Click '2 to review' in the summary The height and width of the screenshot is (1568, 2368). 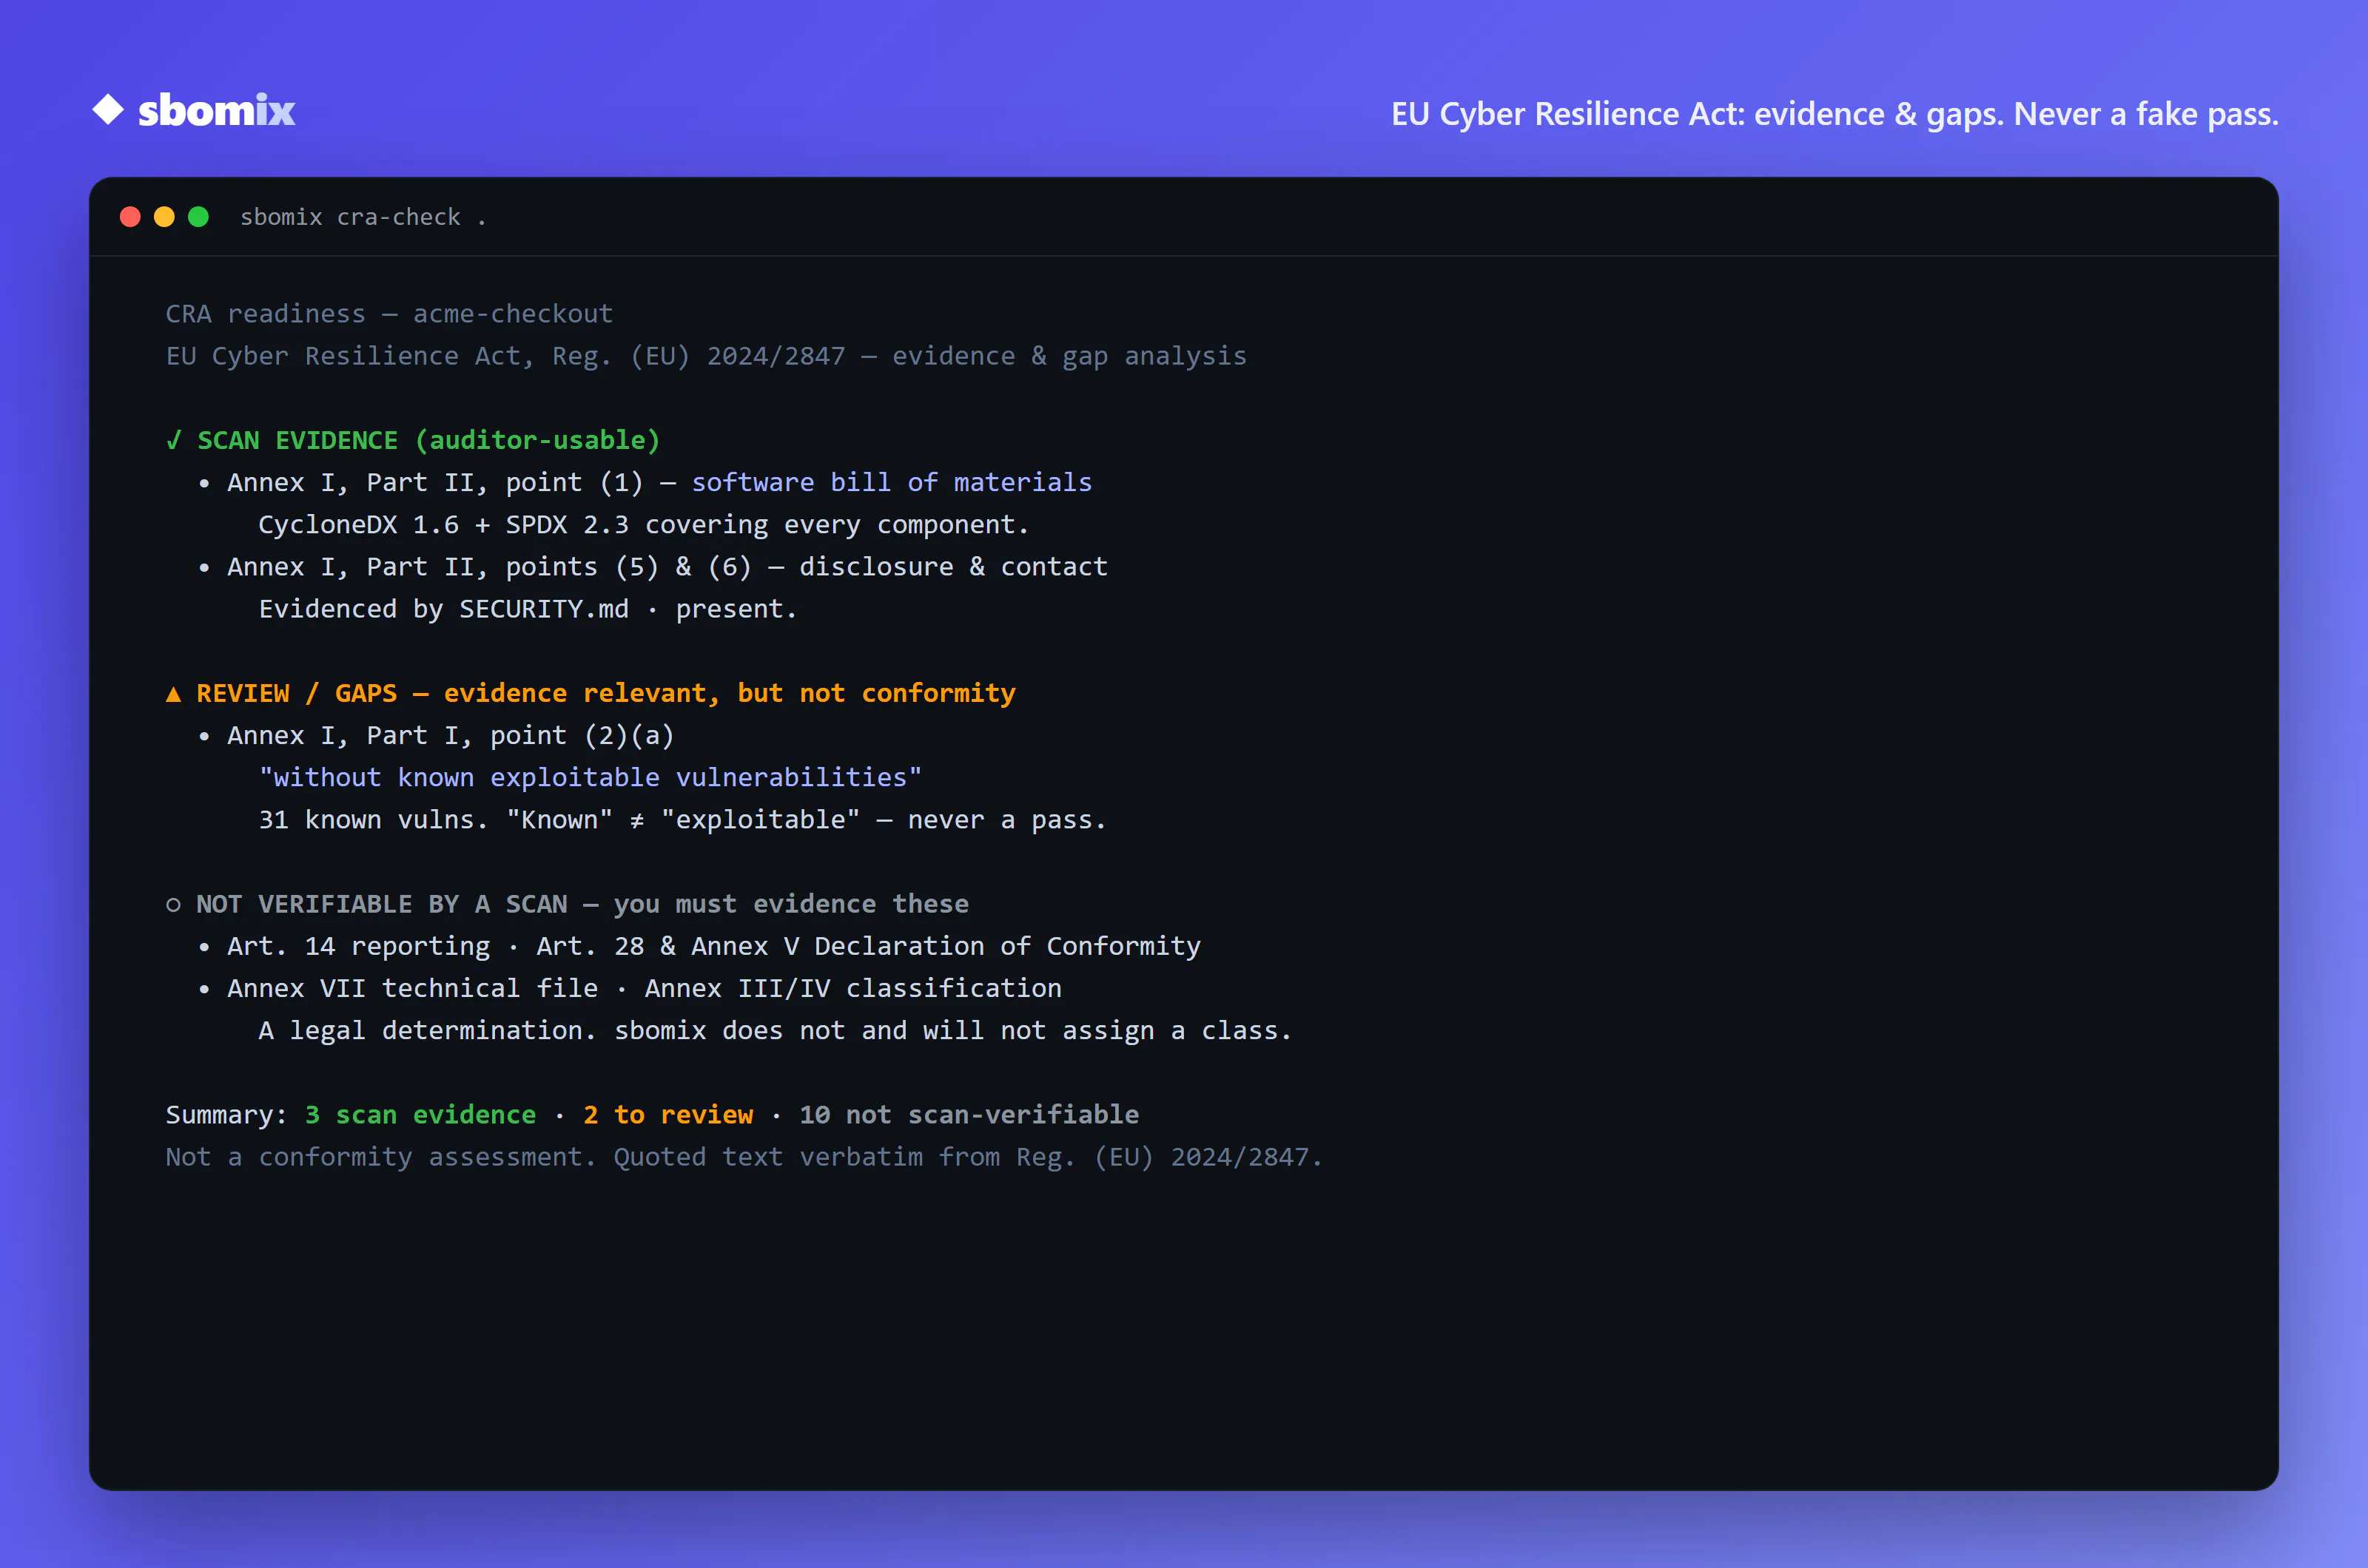pos(668,1115)
